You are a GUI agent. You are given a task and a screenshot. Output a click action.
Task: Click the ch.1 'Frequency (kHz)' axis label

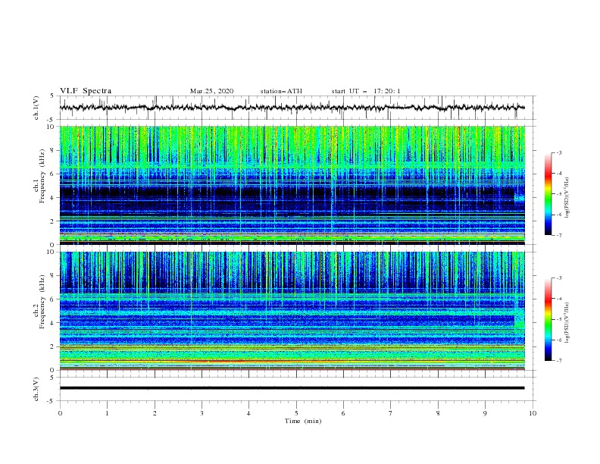click(x=42, y=176)
